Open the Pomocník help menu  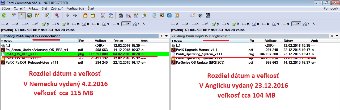(x=331, y=8)
